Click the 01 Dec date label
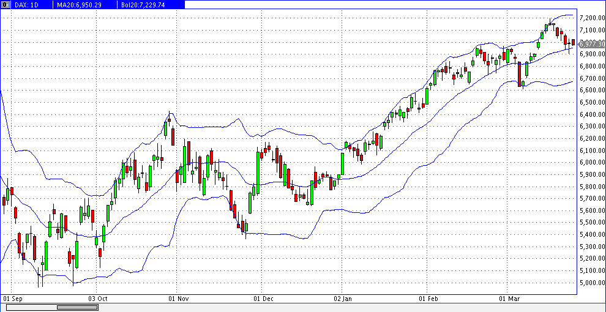This screenshot has width=606, height=312. coord(263,299)
